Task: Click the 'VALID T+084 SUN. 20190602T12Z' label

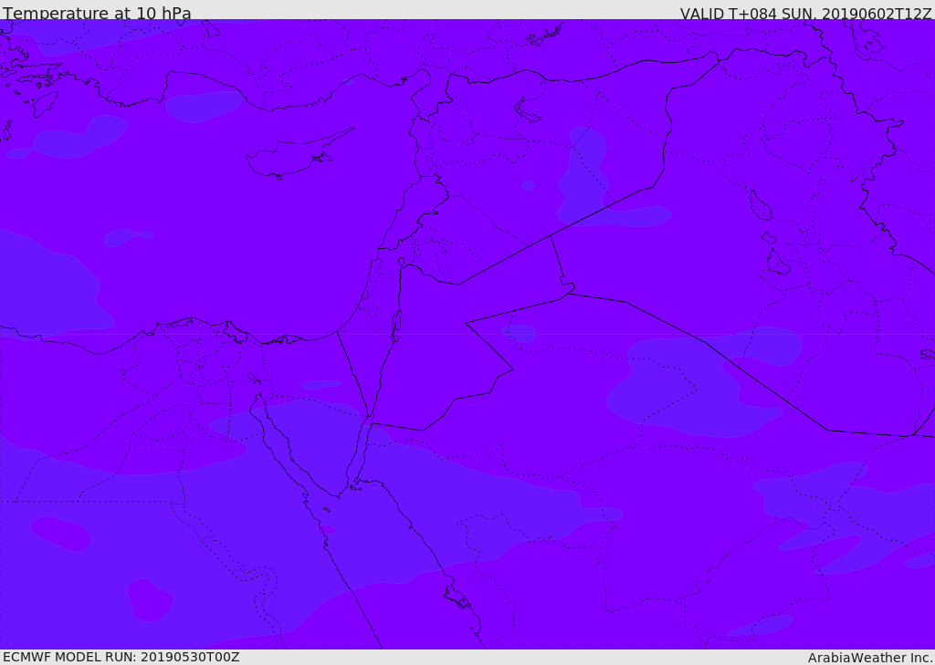Action: [805, 14]
